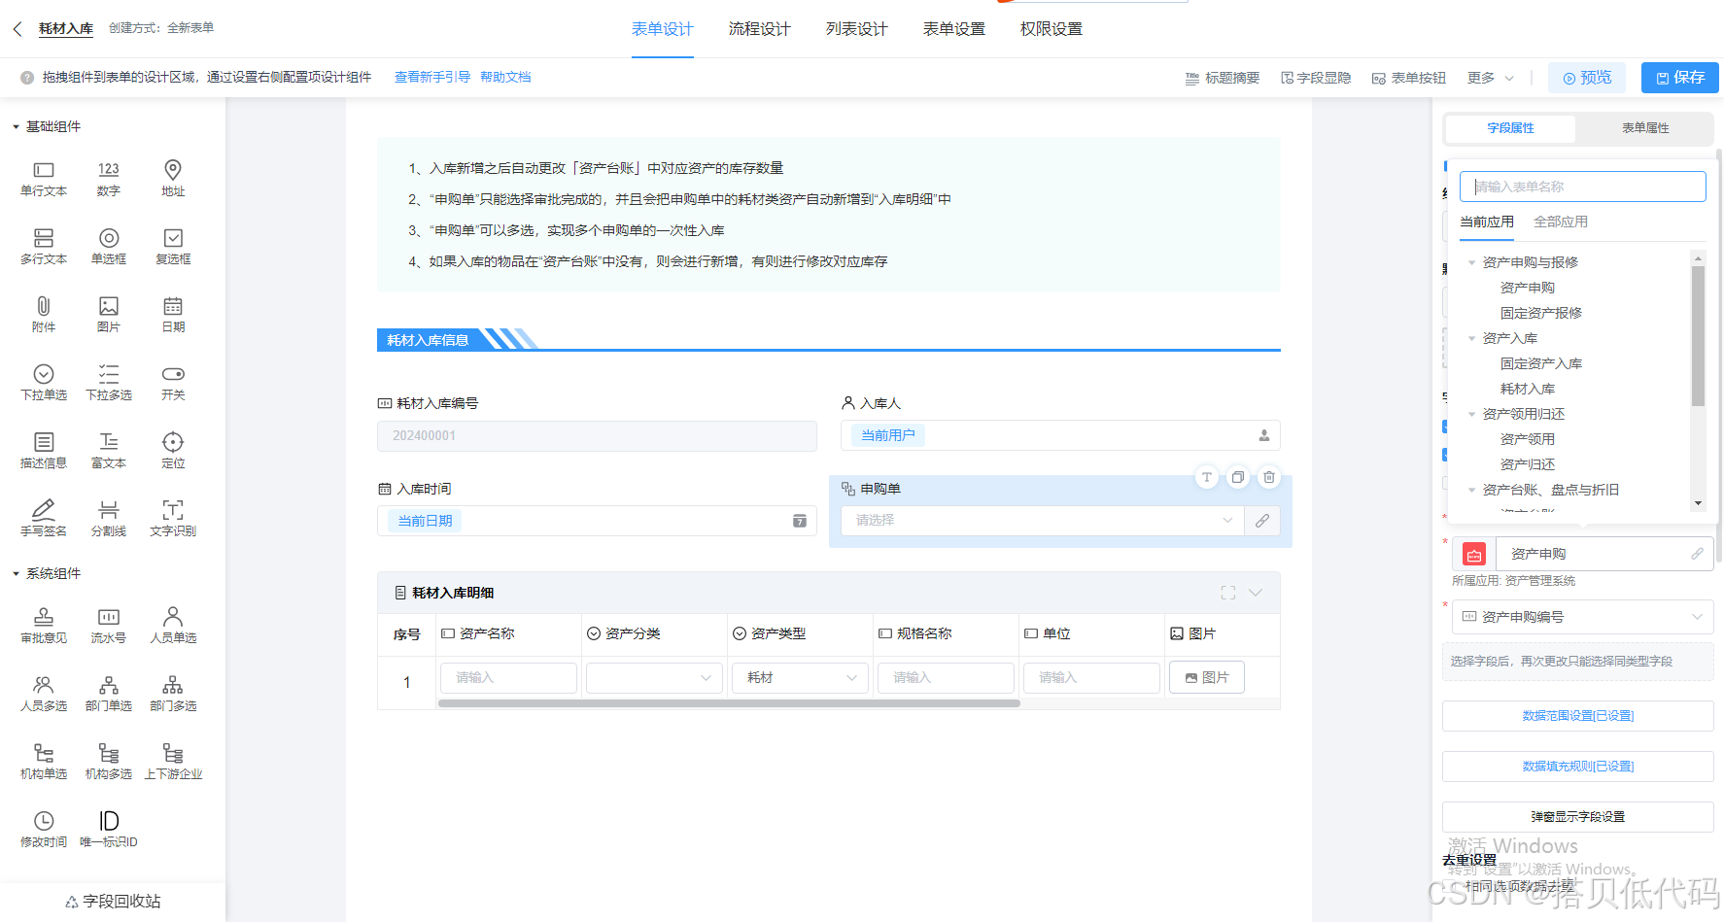Collapse the 耗材入库明细 table chevron
The width and height of the screenshot is (1724, 922).
click(x=1256, y=593)
